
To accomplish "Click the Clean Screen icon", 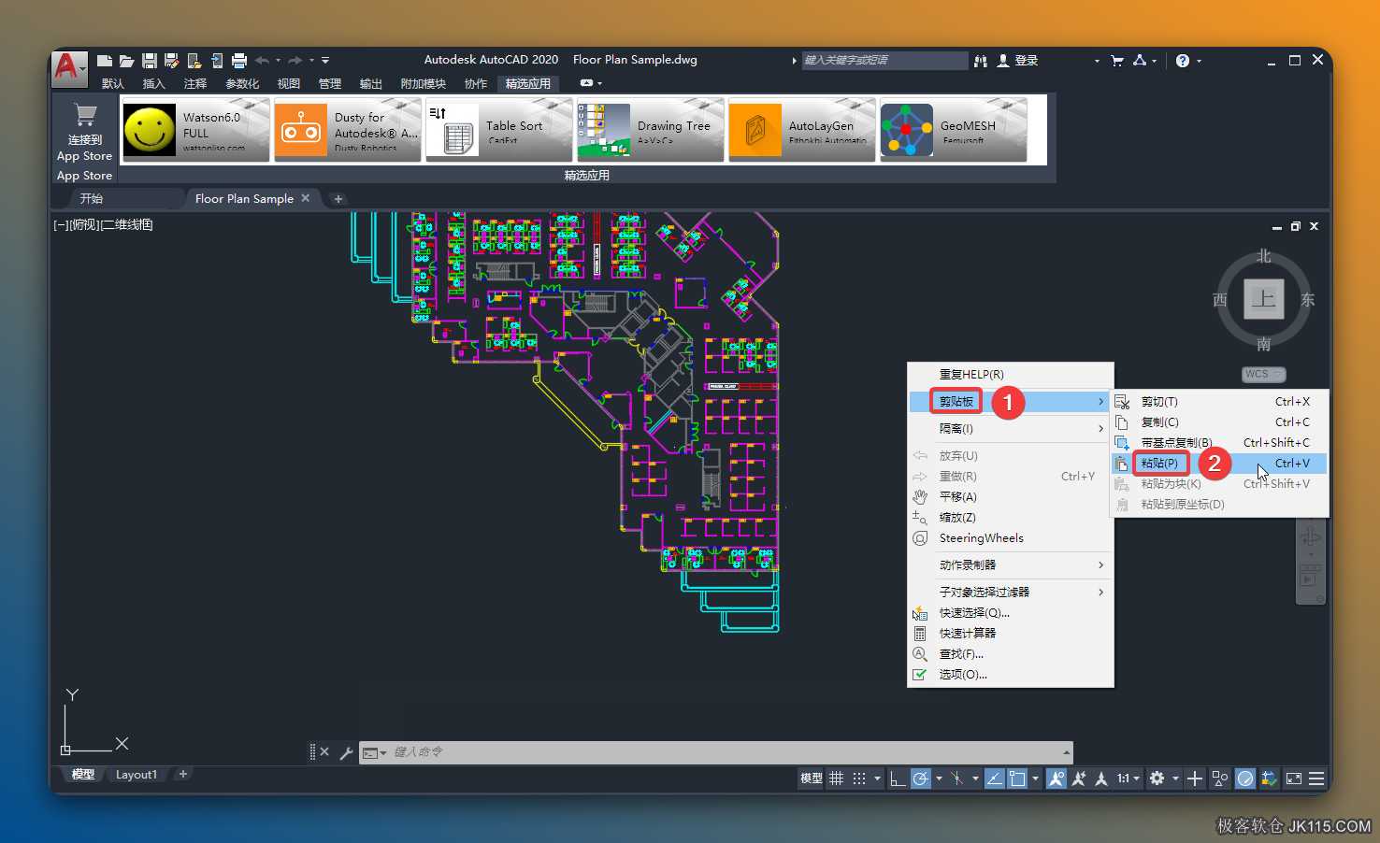I will 1294,779.
